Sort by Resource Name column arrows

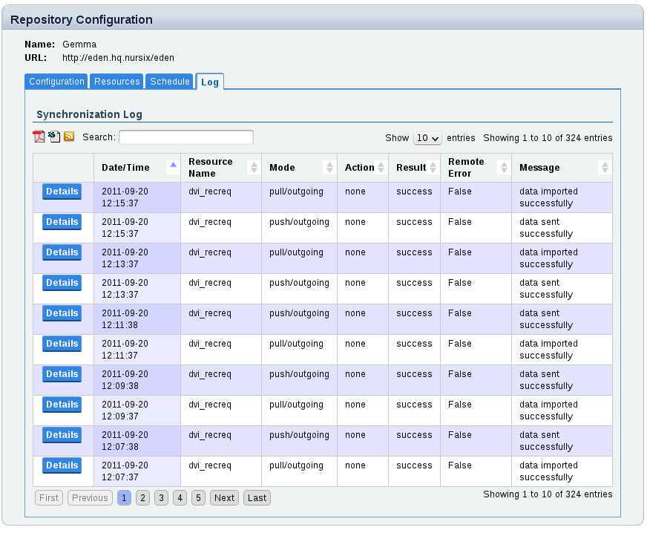click(x=253, y=168)
